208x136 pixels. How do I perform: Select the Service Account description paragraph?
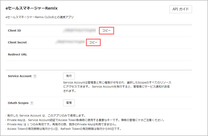(117, 87)
